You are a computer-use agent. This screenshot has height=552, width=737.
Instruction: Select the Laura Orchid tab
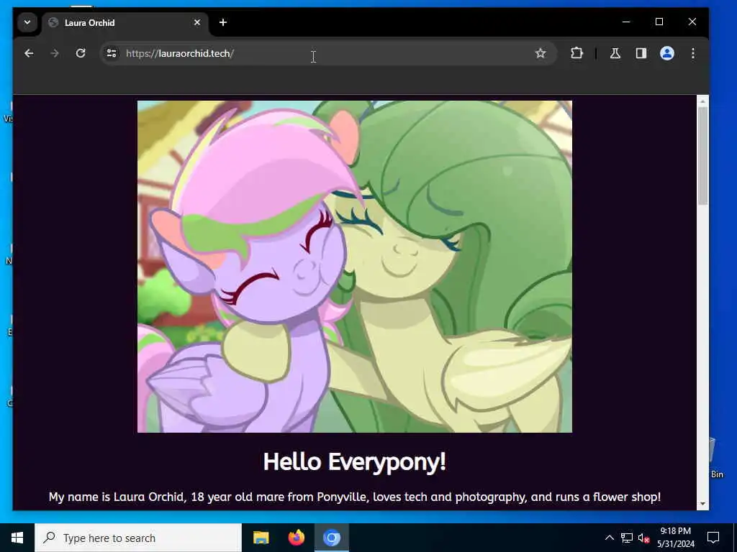[x=125, y=22]
